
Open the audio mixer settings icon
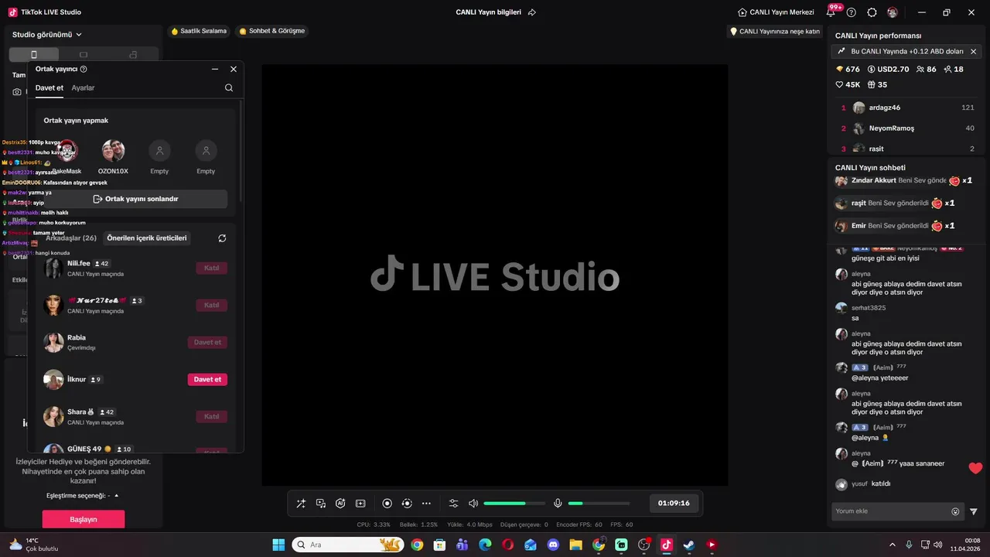coord(454,504)
